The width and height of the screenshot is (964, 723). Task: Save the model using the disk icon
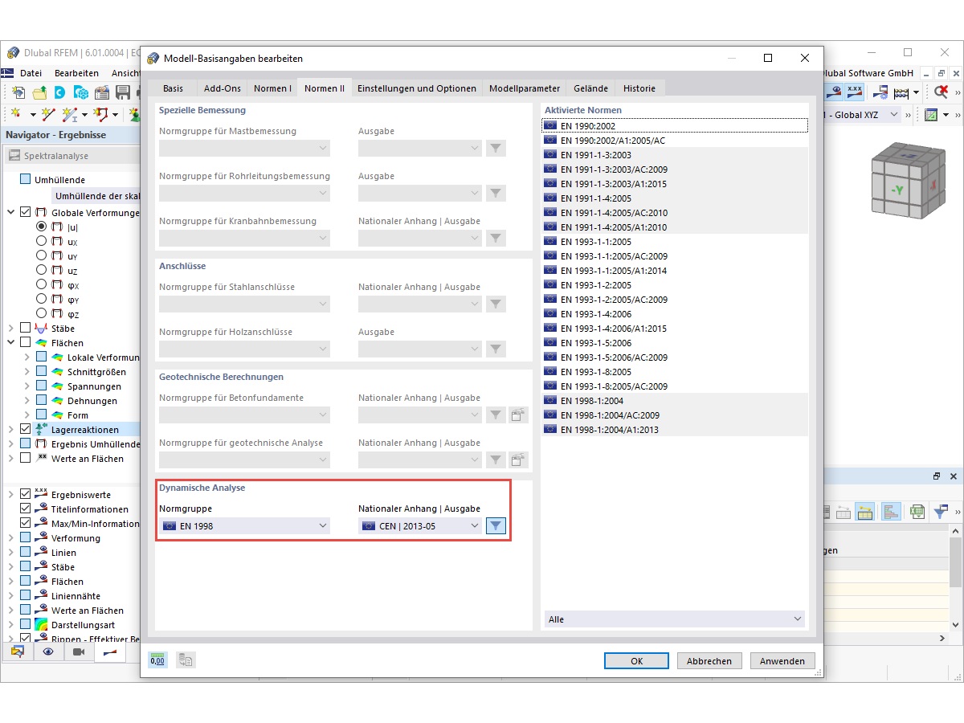pyautogui.click(x=125, y=92)
